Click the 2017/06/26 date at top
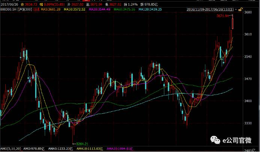 tap(9, 5)
